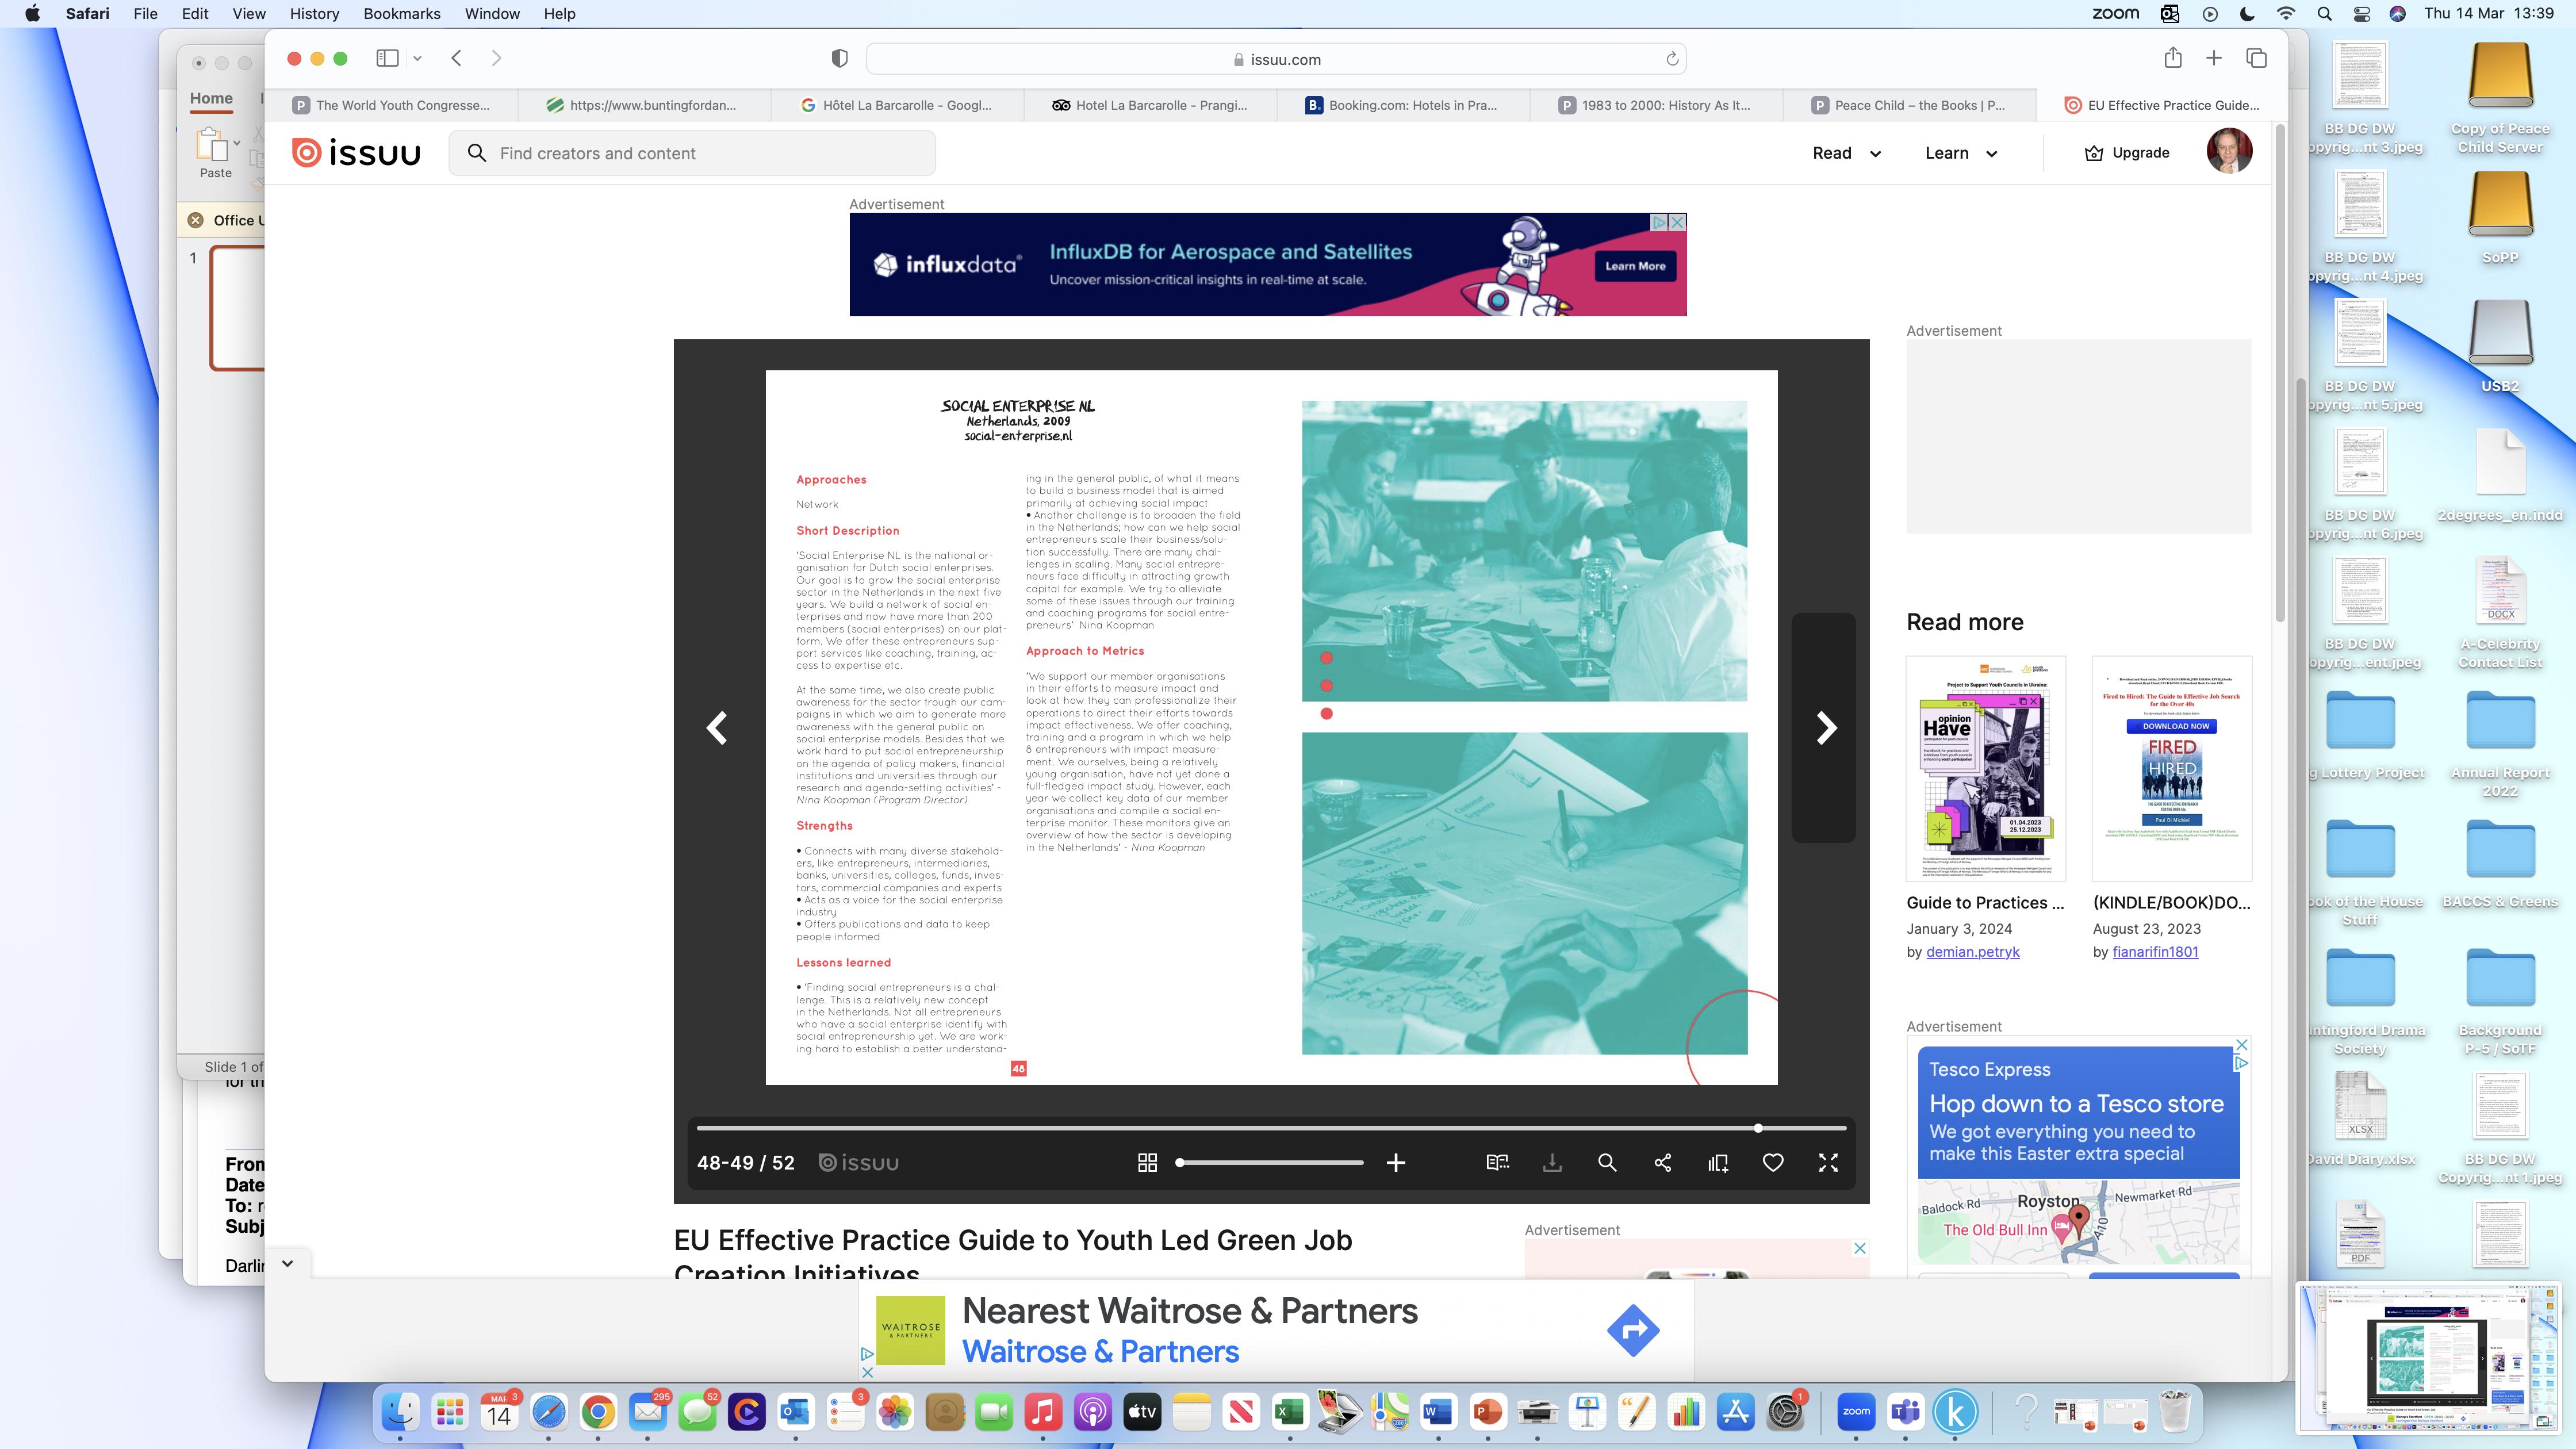Click the Find creators and content field
This screenshot has height=1449, width=2576.
tap(692, 153)
